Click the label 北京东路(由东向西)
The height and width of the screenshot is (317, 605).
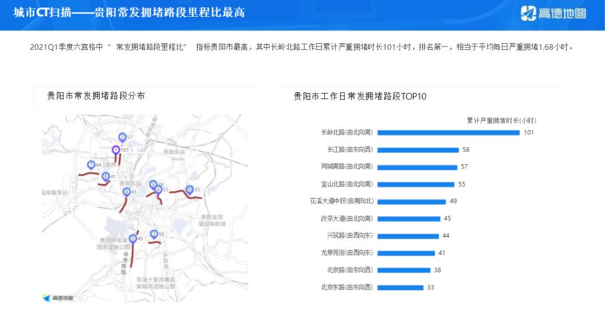pos(347,287)
